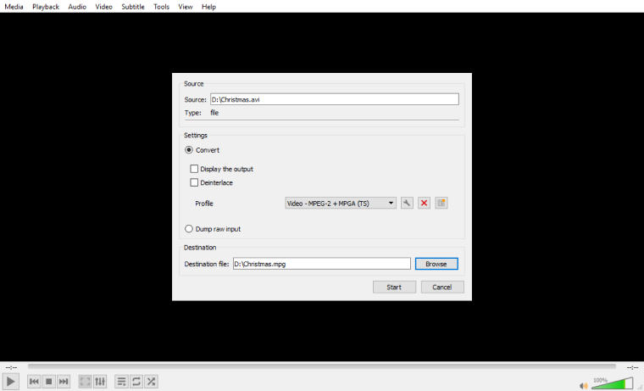Click the Start button
This screenshot has width=644, height=391.
(394, 287)
